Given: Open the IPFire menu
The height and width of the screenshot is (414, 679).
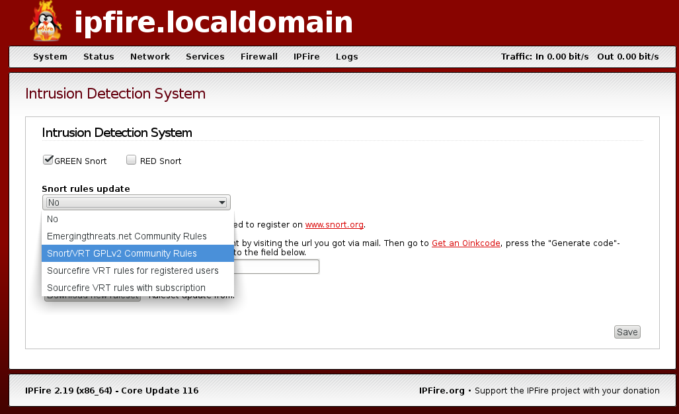Looking at the screenshot, I should (307, 57).
